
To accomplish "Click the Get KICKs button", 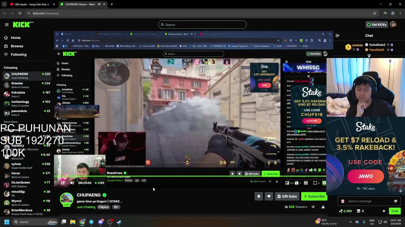I will pyautogui.click(x=377, y=25).
